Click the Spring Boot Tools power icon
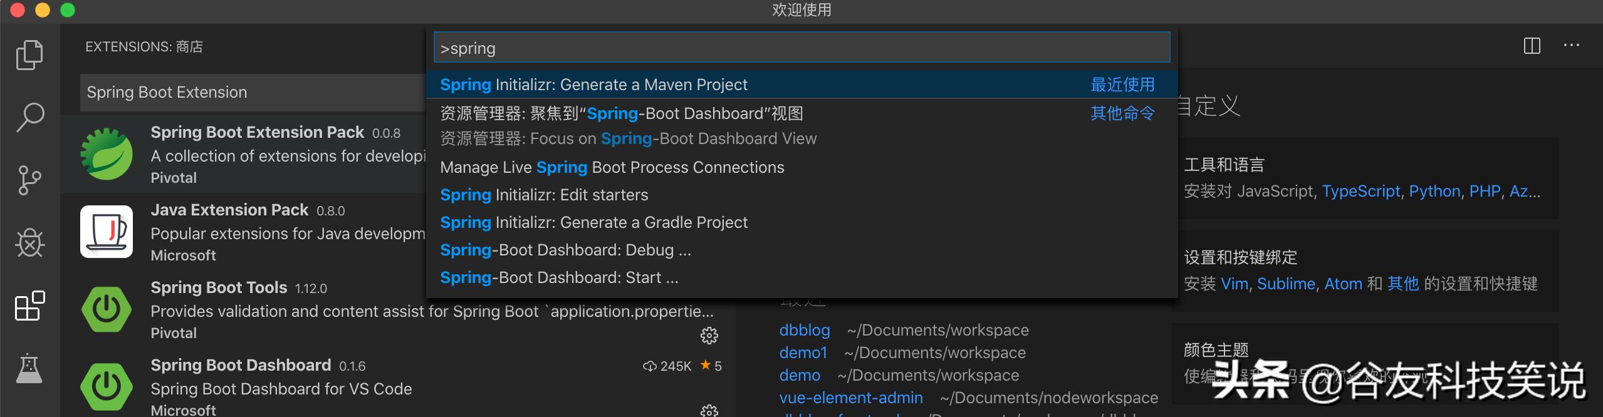Viewport: 1603px width, 417px height. click(x=107, y=309)
